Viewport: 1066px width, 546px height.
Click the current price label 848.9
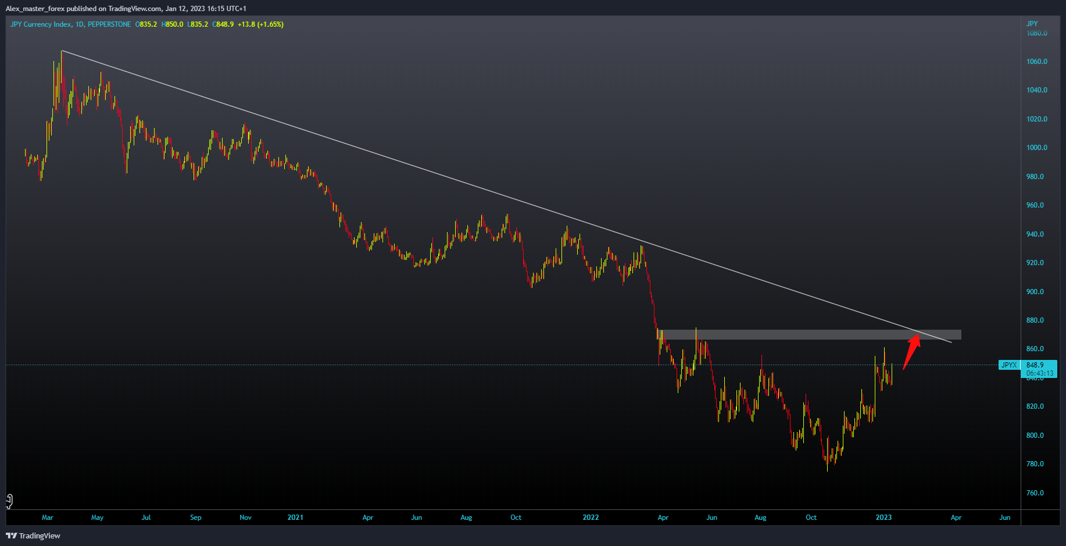click(x=1035, y=365)
